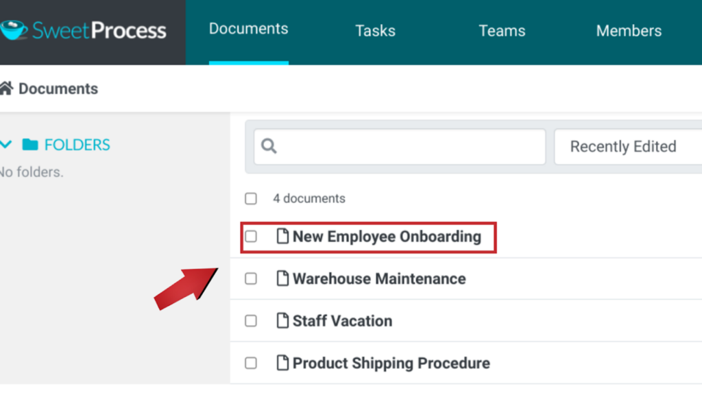Switch to the Tasks tab
Viewport: 702px width, 406px height.
tap(375, 31)
